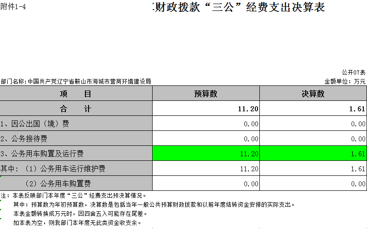
Task: Select the "金额单位：万元" cell
Action: tap(345, 81)
